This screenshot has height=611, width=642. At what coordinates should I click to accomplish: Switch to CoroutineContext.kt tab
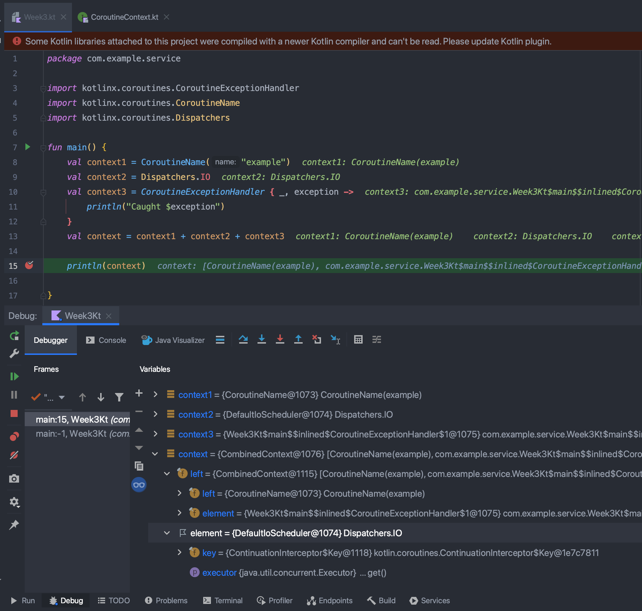(x=124, y=17)
